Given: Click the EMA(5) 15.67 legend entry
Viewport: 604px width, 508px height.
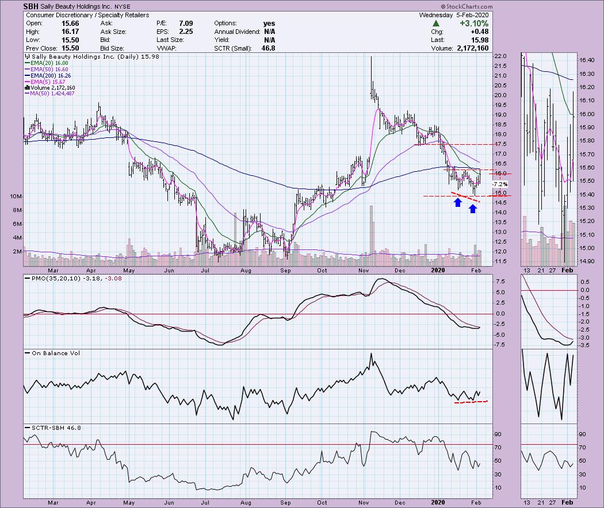Looking at the screenshot, I should pos(45,82).
